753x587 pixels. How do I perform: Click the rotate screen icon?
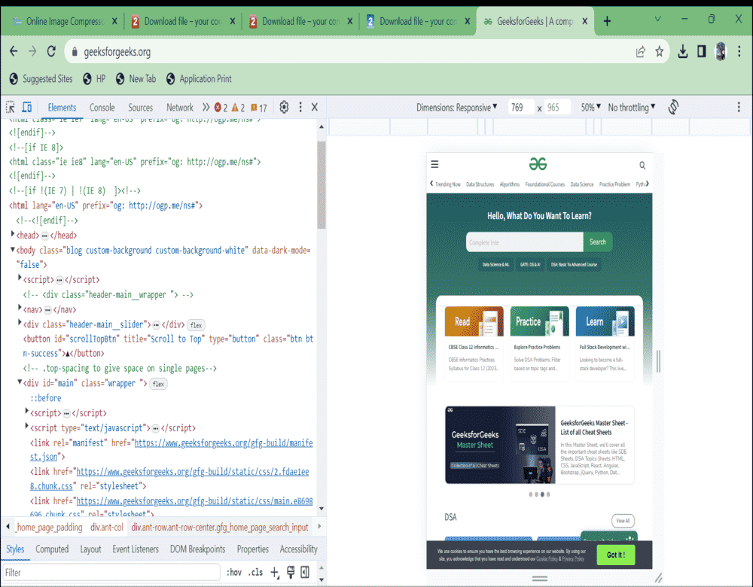(673, 108)
